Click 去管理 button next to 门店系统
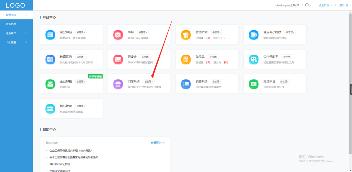Viewport: 352px width, 172px height. [149, 81]
